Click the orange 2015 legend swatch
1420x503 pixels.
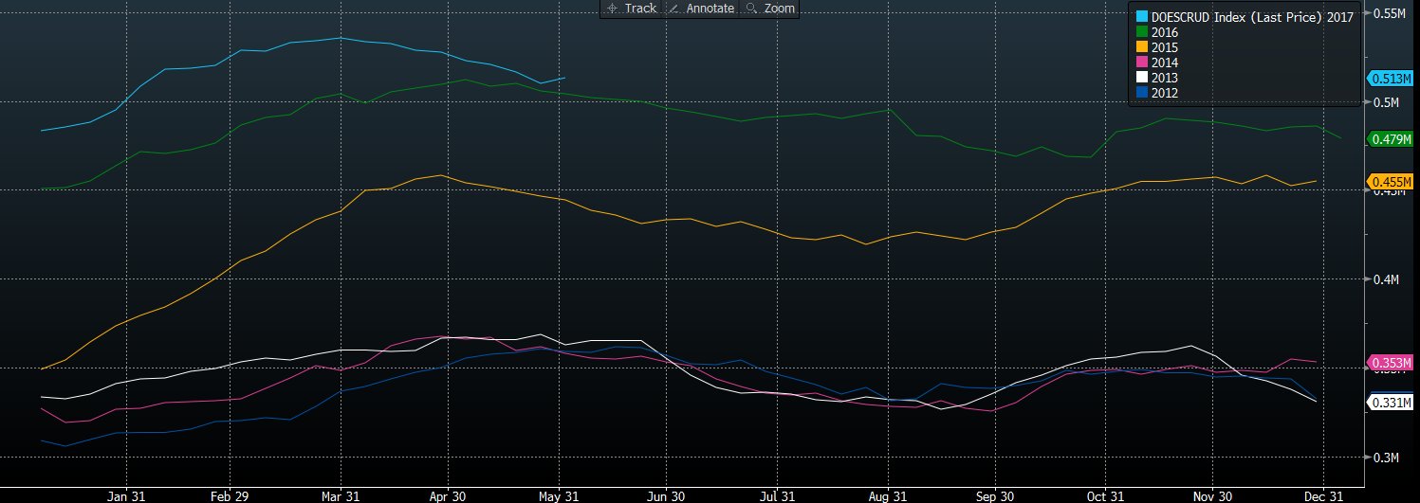pos(1142,47)
